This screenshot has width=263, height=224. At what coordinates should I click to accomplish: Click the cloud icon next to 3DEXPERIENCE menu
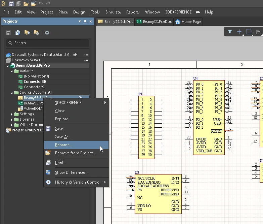tap(198, 12)
